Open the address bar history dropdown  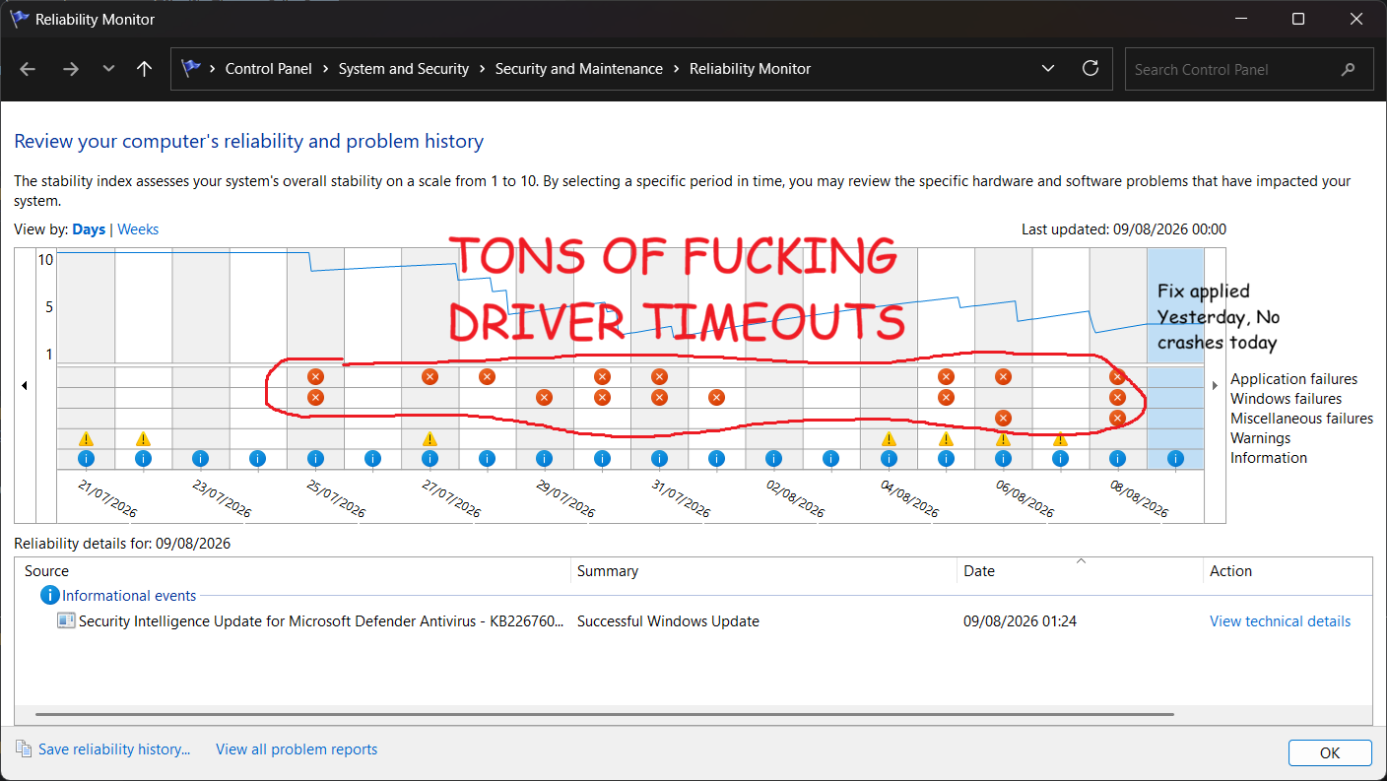[1048, 69]
